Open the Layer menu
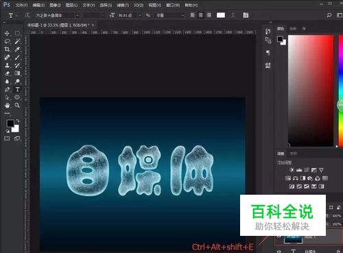The width and height of the screenshot is (343, 253). pyautogui.click(x=71, y=5)
